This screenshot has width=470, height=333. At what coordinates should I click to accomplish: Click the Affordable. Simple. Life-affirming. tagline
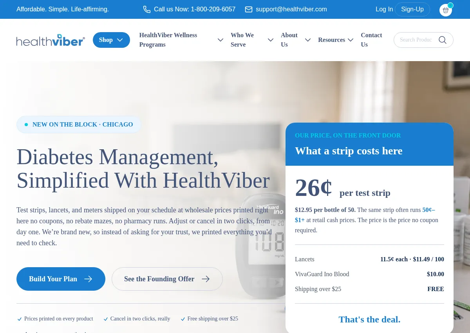[x=63, y=9]
